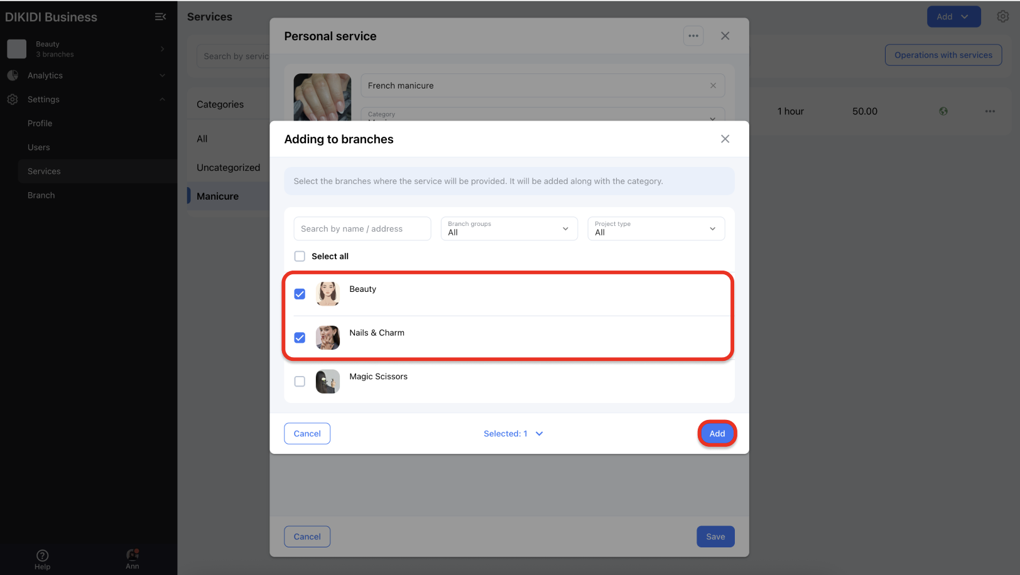Screen dimensions: 1020x575
Task: Close the Adding to branches dialog
Action: 725,139
